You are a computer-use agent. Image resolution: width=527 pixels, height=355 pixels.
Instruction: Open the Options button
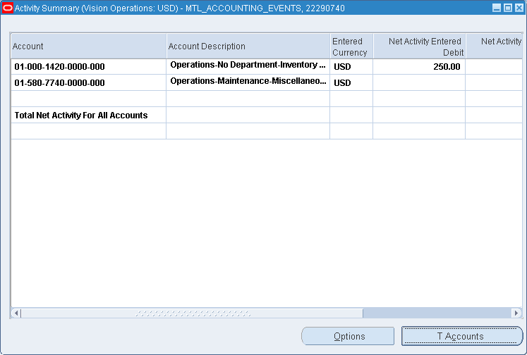click(348, 336)
